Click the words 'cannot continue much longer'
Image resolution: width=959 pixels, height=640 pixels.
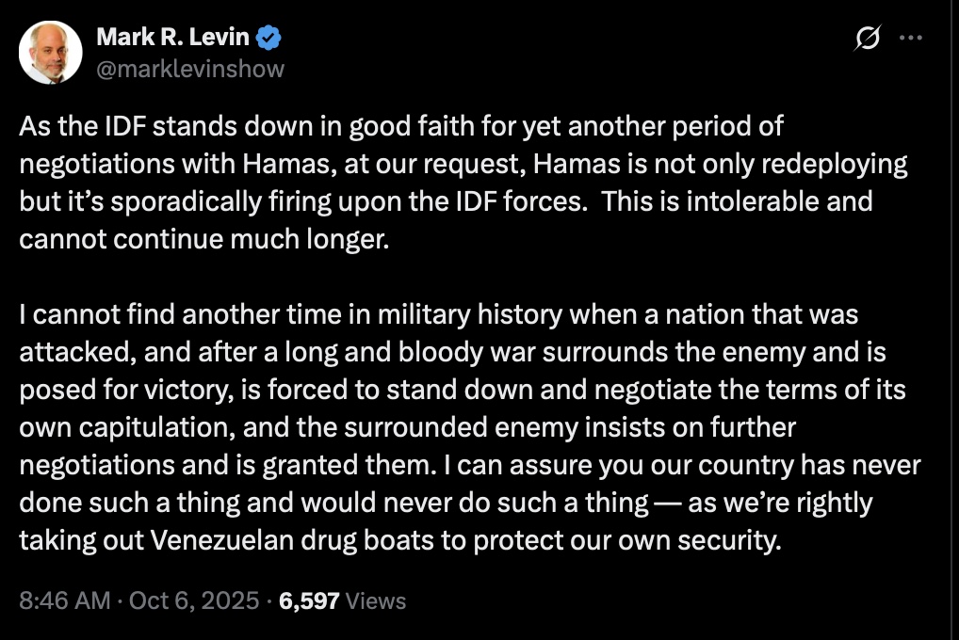(203, 239)
